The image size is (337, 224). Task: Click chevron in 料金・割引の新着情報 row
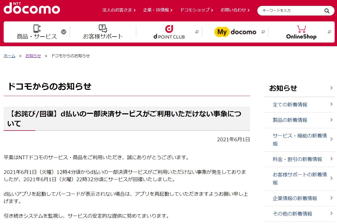tap(332, 159)
